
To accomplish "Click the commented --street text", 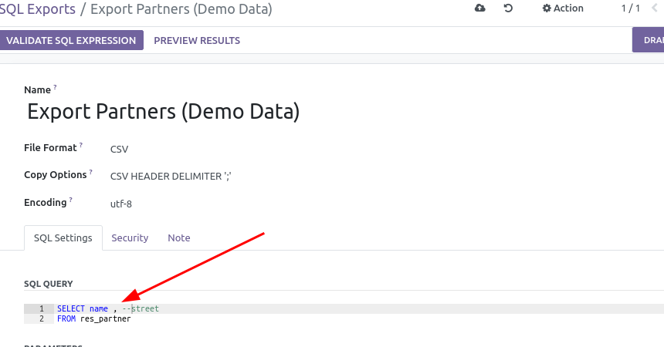I will coord(141,308).
